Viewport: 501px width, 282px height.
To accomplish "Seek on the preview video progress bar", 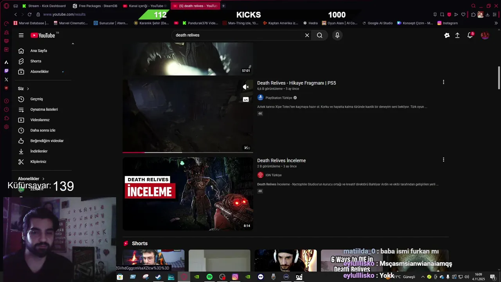I will coord(188,152).
